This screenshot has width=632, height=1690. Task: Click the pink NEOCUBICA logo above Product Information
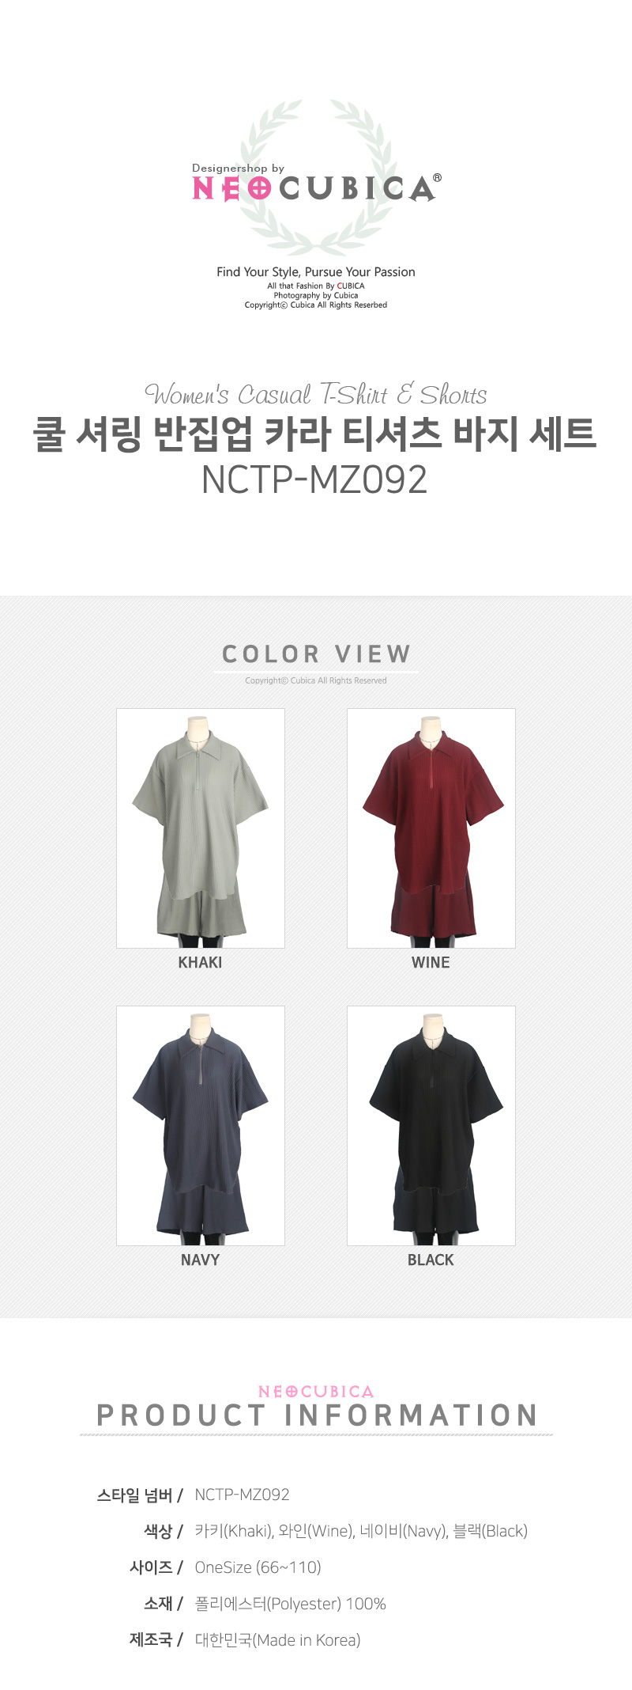pos(316,1392)
